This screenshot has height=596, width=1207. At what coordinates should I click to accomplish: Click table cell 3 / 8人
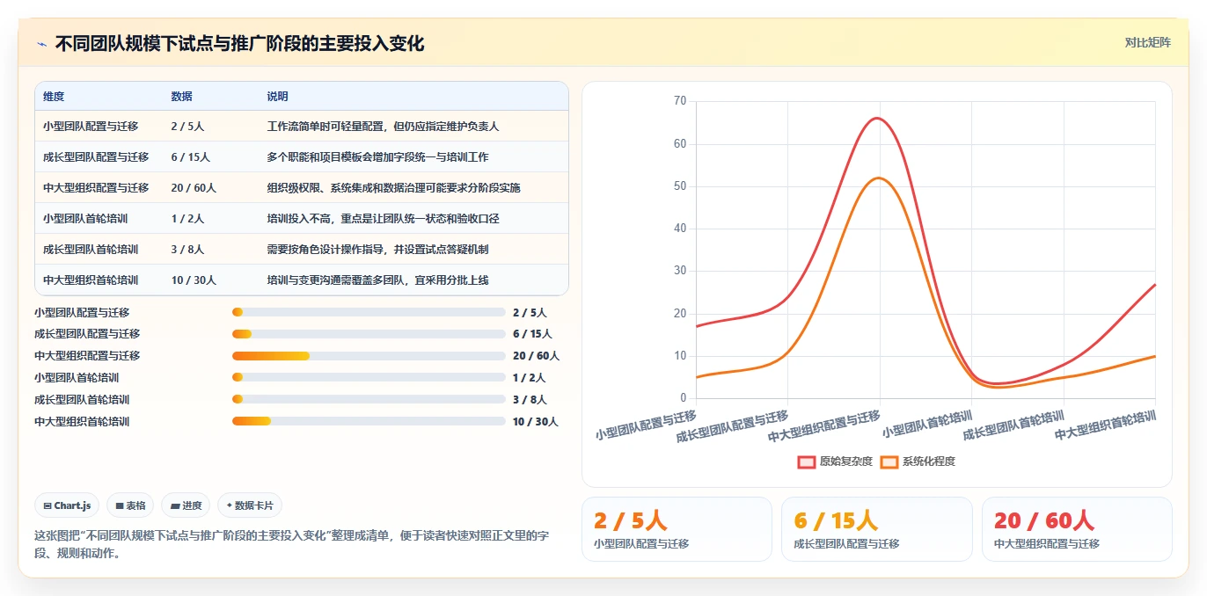click(x=187, y=250)
